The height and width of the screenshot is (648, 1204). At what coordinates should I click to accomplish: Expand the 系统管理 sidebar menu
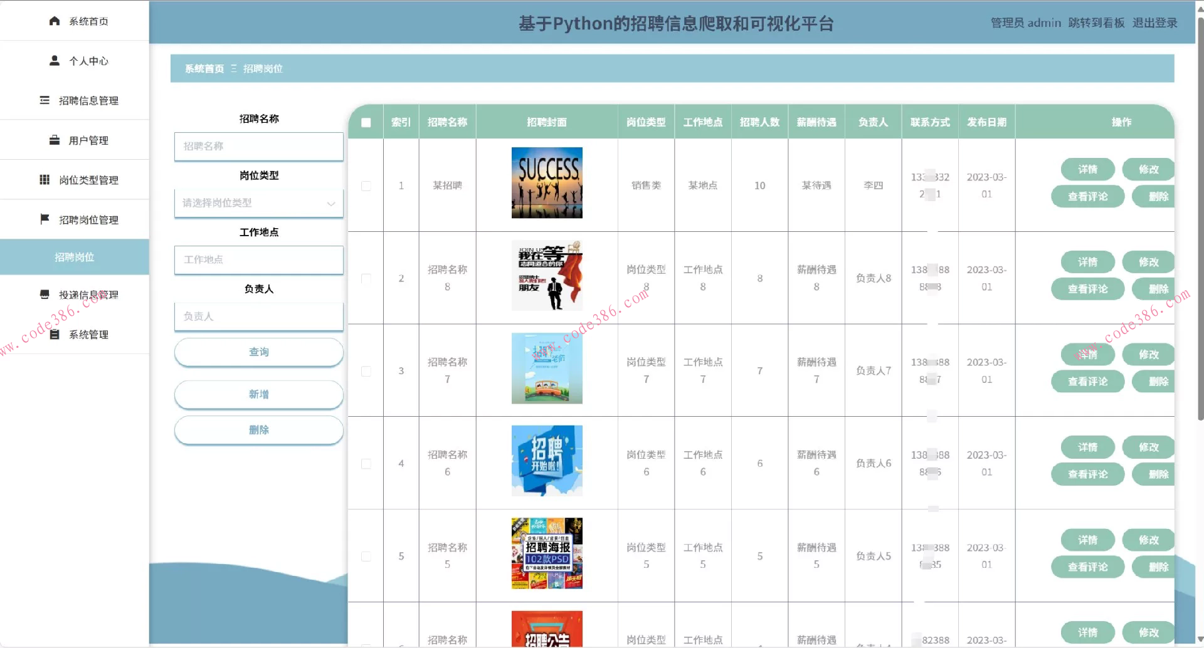(x=88, y=335)
